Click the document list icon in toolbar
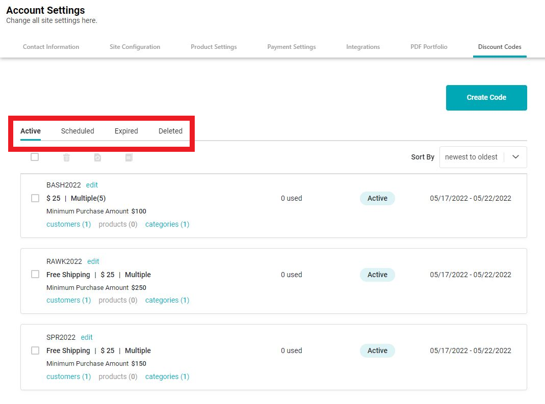 click(129, 158)
